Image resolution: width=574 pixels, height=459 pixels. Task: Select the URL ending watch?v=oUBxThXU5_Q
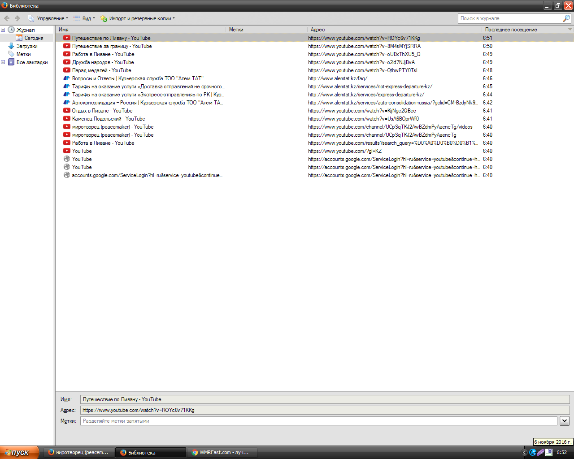[364, 54]
